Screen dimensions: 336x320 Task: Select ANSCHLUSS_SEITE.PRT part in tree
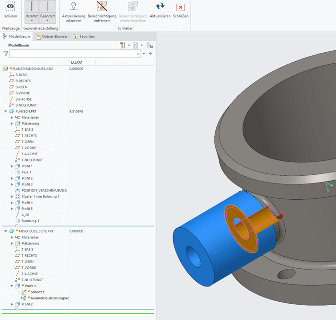pos(36,231)
